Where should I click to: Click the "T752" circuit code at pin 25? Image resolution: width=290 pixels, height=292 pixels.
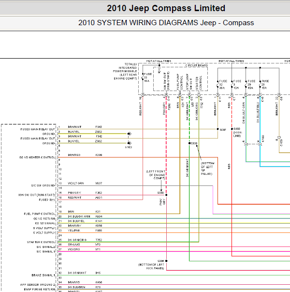pyautogui.click(x=99, y=240)
